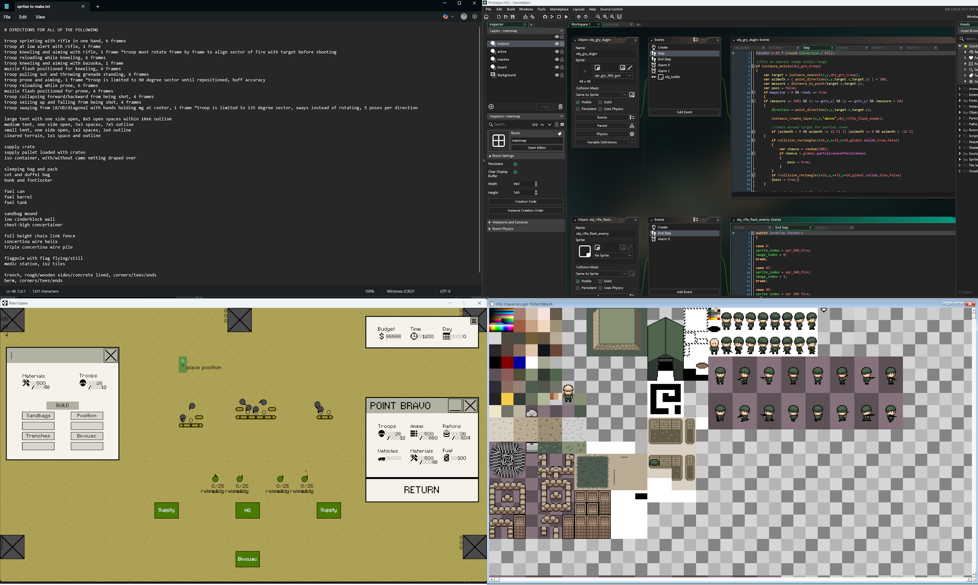Click Add Event for obj_gry_dugin
Screen dimensions: 978x585
pos(685,112)
